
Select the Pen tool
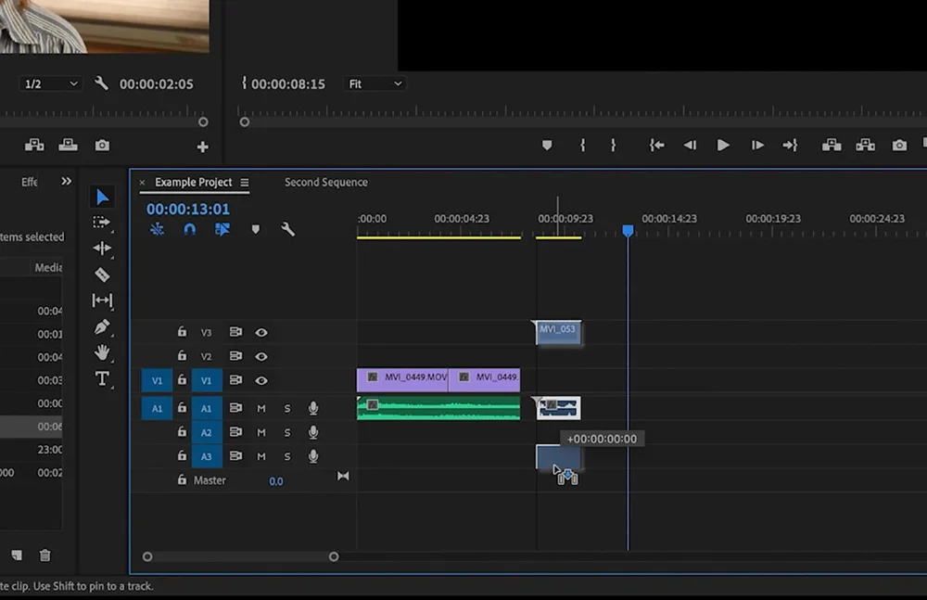102,327
